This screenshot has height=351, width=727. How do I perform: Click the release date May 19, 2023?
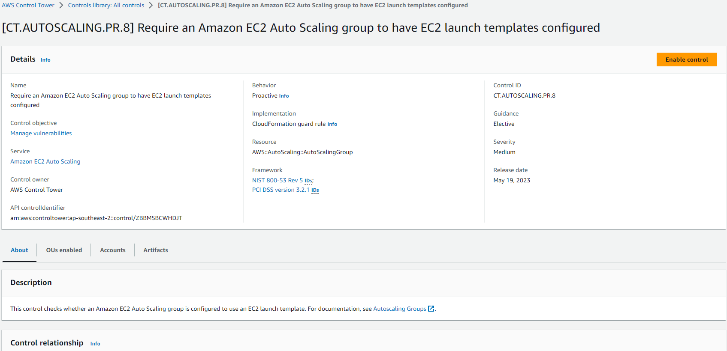tap(512, 180)
